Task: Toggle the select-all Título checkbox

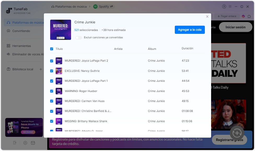Action: tap(51, 49)
